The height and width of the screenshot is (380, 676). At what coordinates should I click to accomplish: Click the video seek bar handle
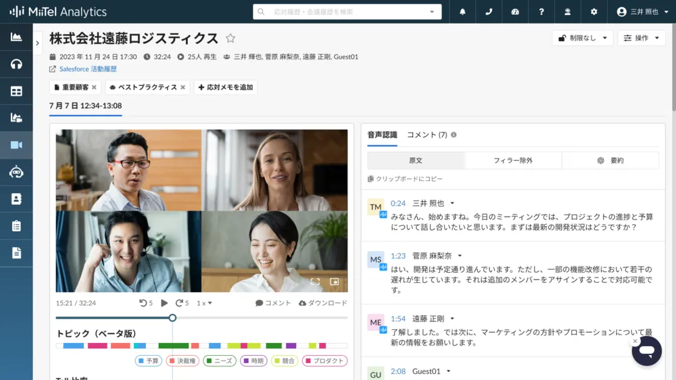click(172, 318)
